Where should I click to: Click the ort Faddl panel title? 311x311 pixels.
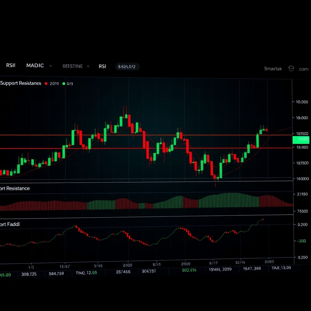click(10, 224)
